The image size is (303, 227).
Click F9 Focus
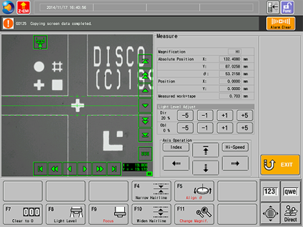pyautogui.click(x=108, y=214)
